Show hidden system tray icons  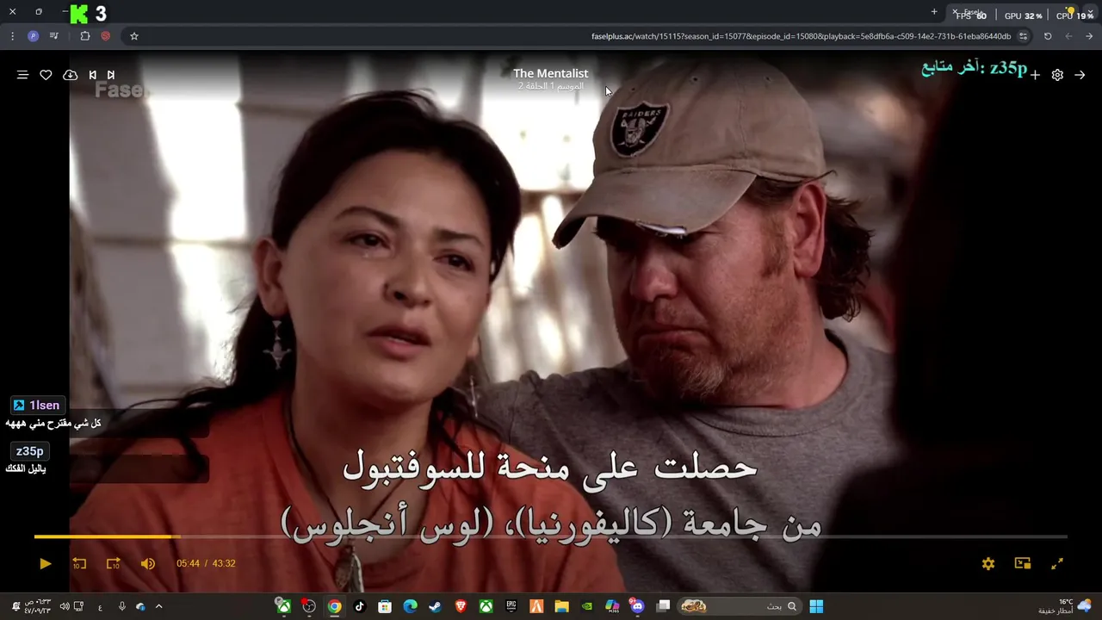click(x=158, y=606)
